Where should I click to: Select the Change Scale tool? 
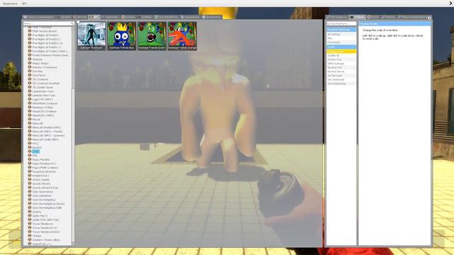[341, 52]
